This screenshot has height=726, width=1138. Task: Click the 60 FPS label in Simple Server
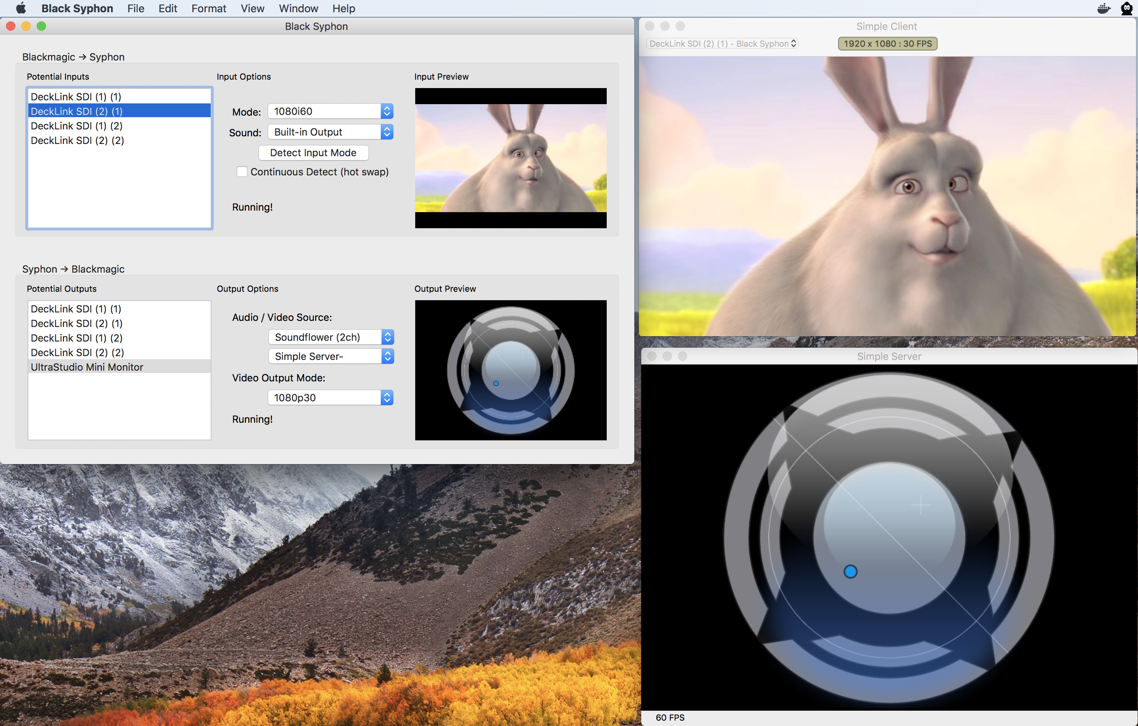tap(670, 718)
